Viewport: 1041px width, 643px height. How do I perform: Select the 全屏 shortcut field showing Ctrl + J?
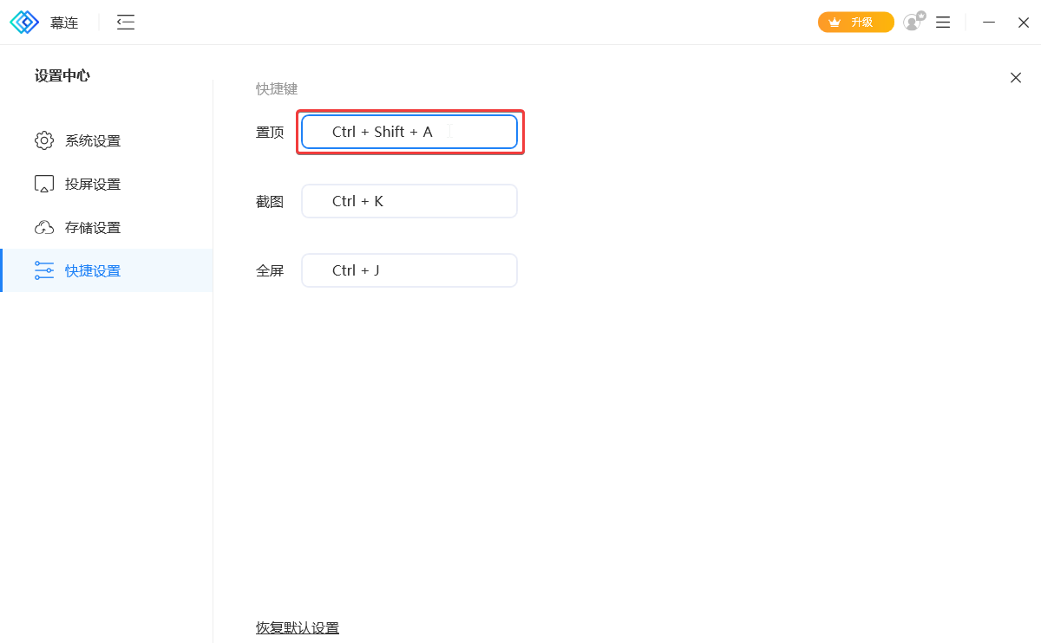409,270
